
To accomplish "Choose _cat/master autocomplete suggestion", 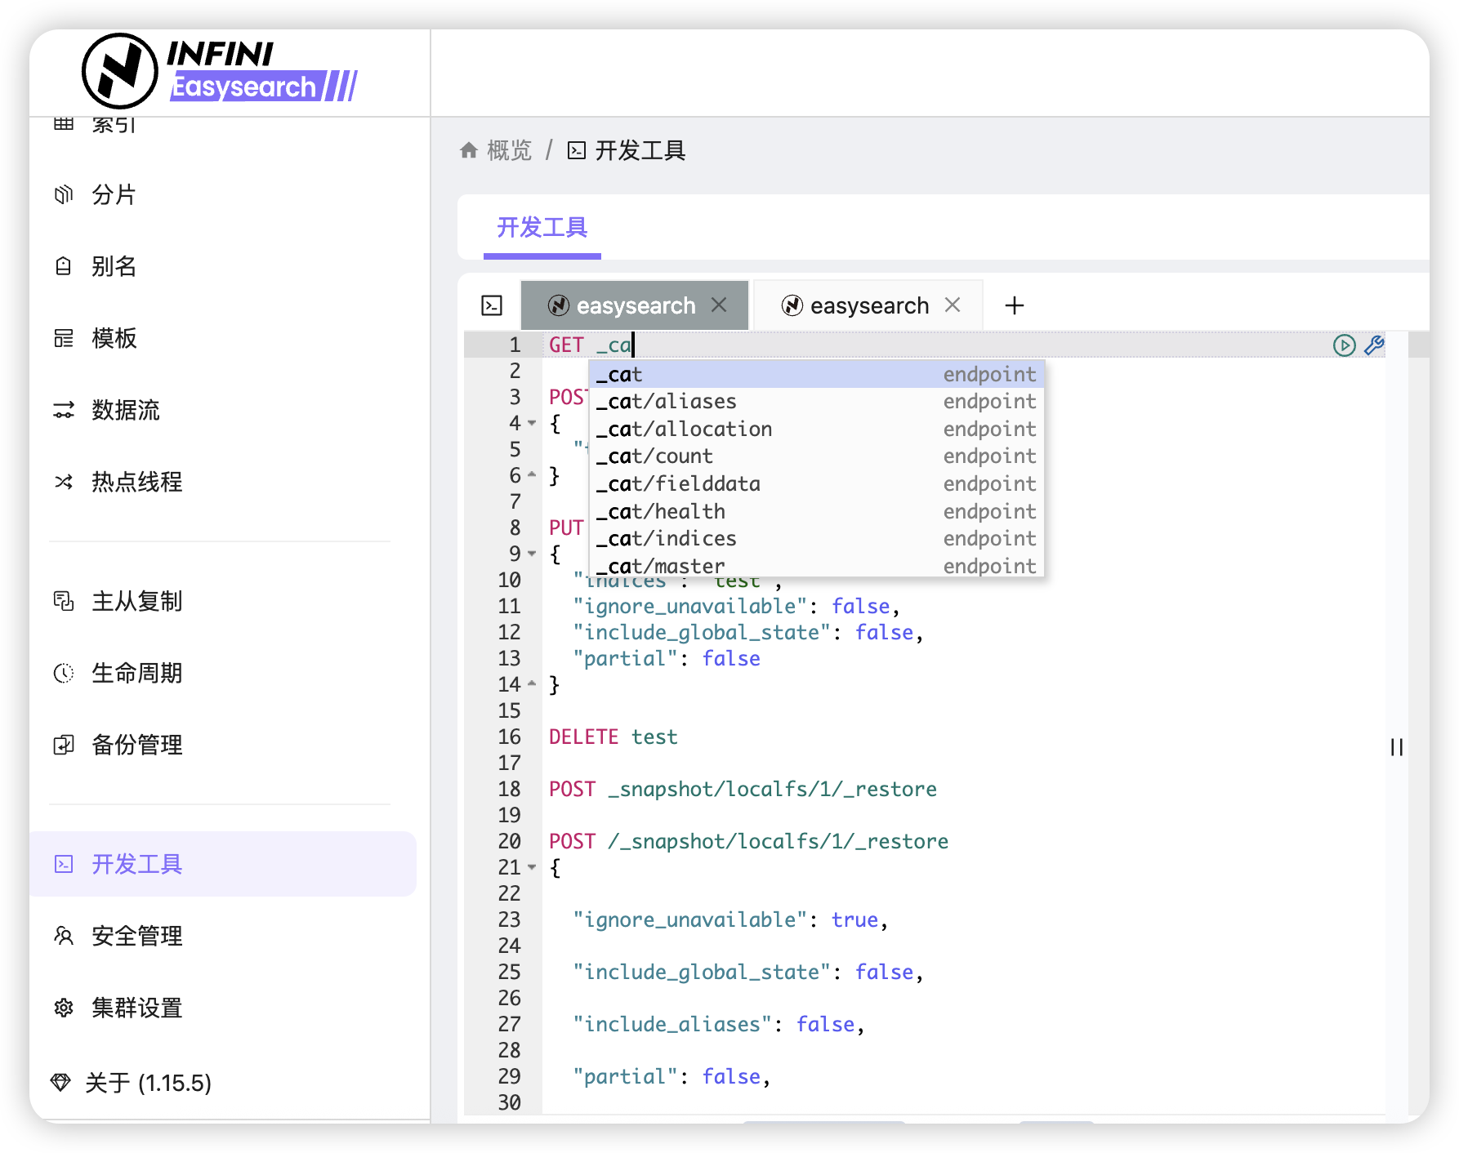I will pos(816,565).
